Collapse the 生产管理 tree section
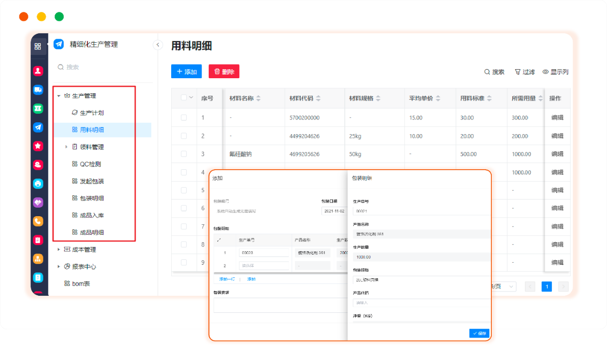The height and width of the screenshot is (347, 607). pyautogui.click(x=59, y=96)
